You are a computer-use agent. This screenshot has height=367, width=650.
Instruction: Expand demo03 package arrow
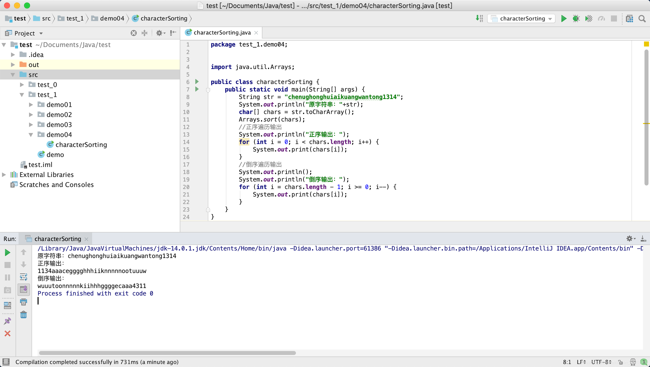31,124
